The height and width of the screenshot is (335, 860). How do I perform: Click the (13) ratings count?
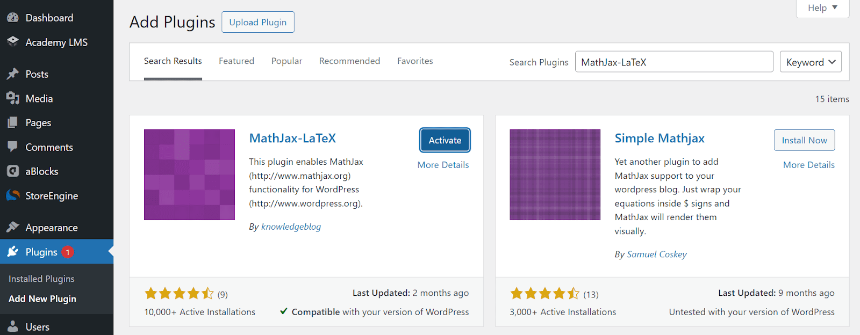point(591,294)
